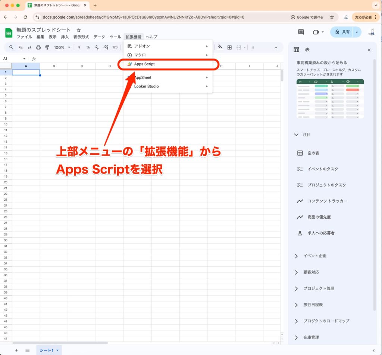Close the 表 side panel

point(369,50)
